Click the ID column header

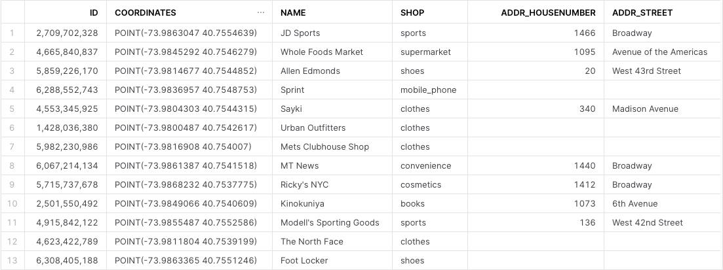tap(94, 12)
